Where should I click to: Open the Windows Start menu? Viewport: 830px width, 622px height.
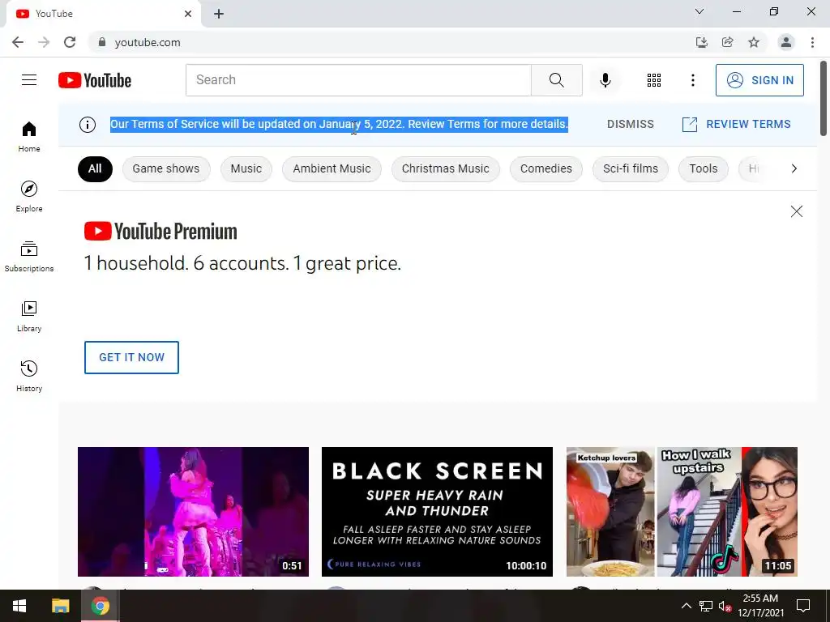(19, 606)
